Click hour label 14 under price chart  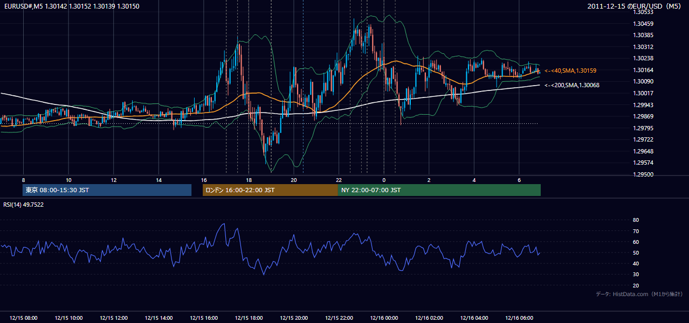(159, 180)
